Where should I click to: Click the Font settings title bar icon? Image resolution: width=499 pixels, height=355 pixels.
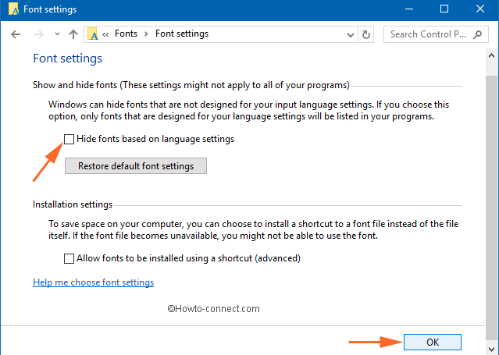coord(13,9)
